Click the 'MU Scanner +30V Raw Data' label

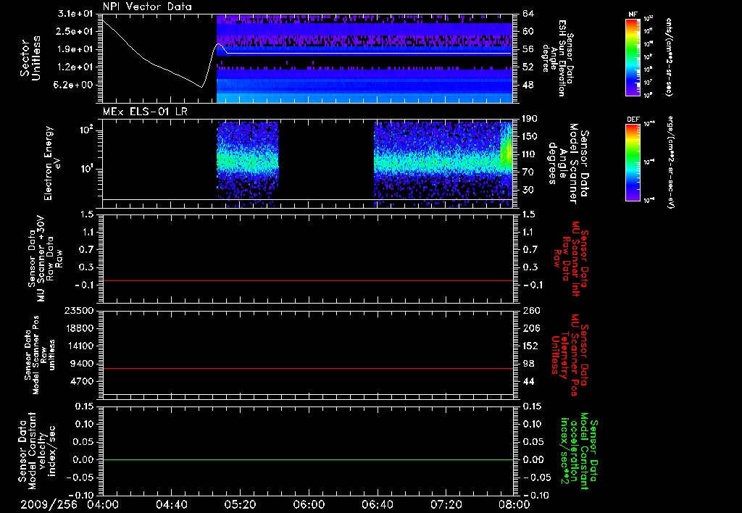[46, 259]
